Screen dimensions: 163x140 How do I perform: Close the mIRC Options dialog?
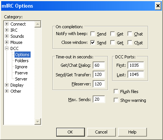tap(158, 6)
